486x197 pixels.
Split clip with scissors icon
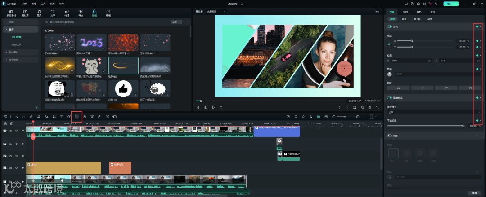39,117
